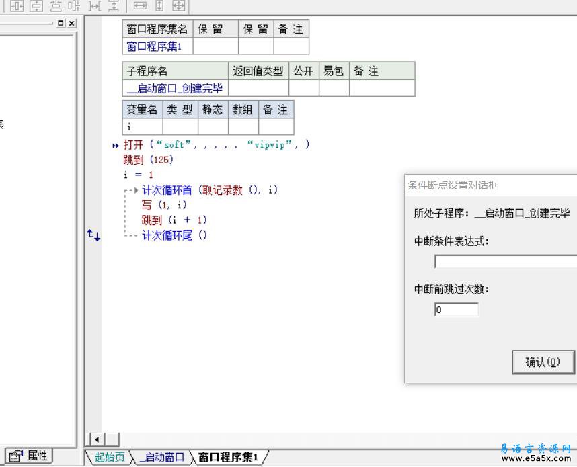Image resolution: width=577 pixels, height=467 pixels.
Task: Open the 属性 properties panel tab
Action: (29, 456)
